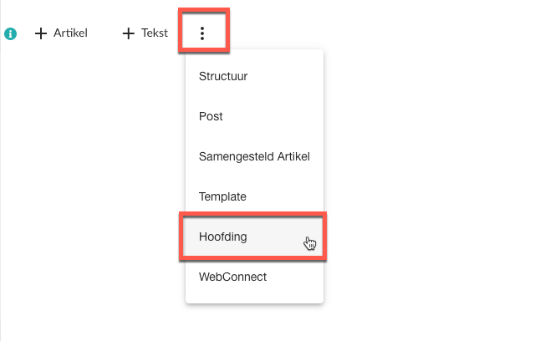The image size is (535, 341).
Task: Insert a Structuur element from the overflow list
Action: click(254, 76)
